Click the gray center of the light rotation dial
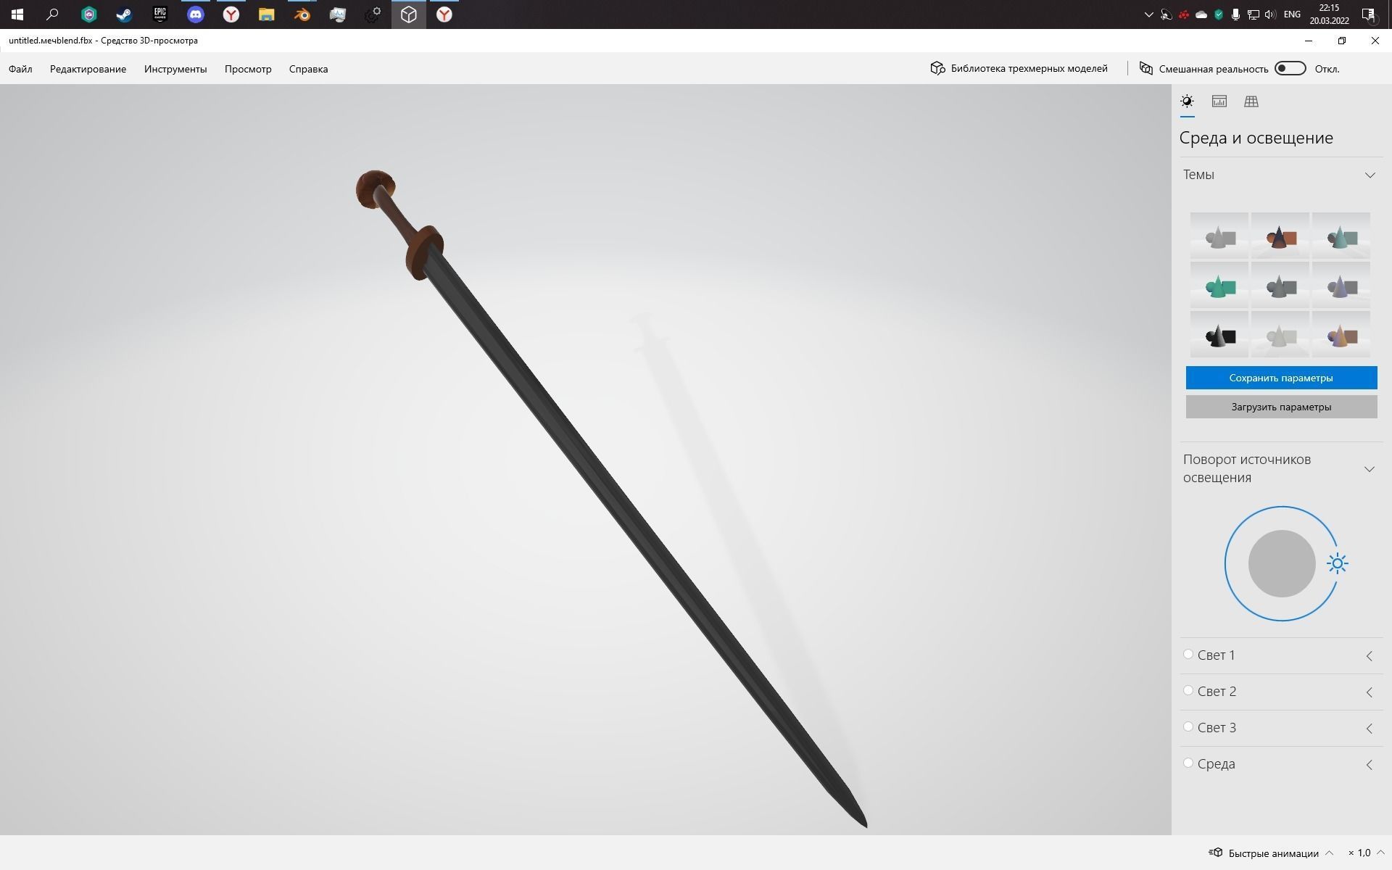This screenshot has width=1392, height=870. coord(1282,563)
